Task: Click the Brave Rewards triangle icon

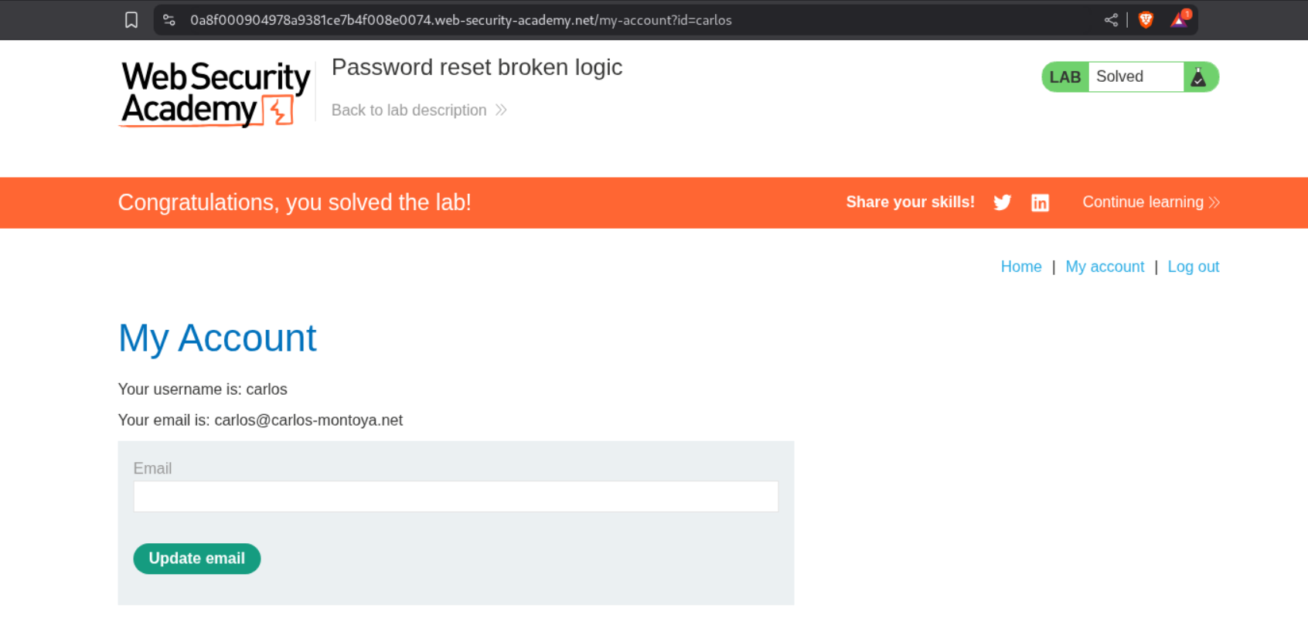Action: 1179,20
